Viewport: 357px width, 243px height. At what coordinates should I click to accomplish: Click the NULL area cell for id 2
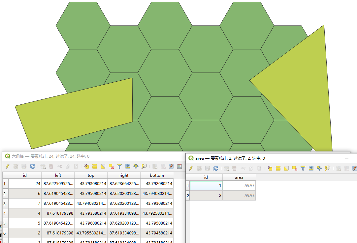(x=239, y=196)
